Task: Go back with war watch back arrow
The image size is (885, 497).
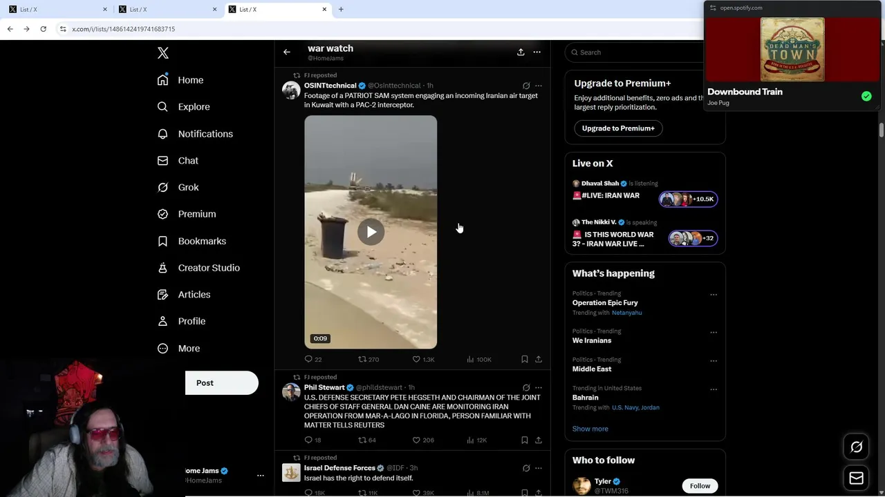Action: [x=286, y=52]
